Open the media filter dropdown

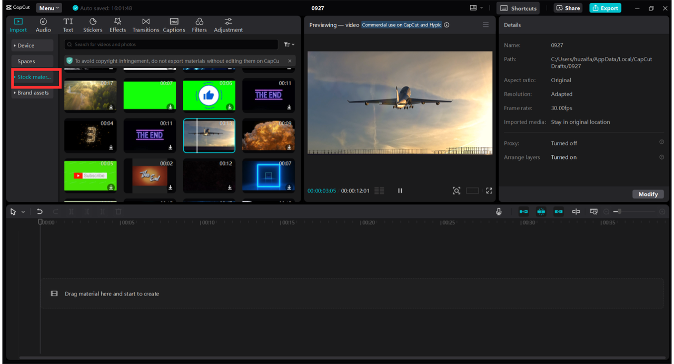pos(289,45)
